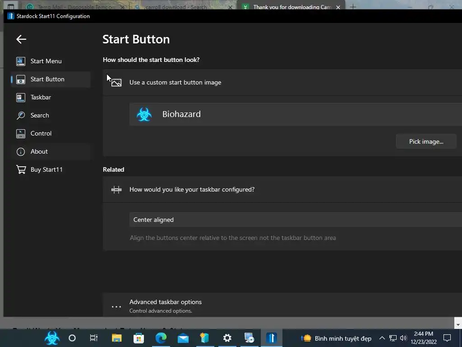Click the taskbar alignment icon
Viewport: 462px width, 347px height.
point(116,189)
